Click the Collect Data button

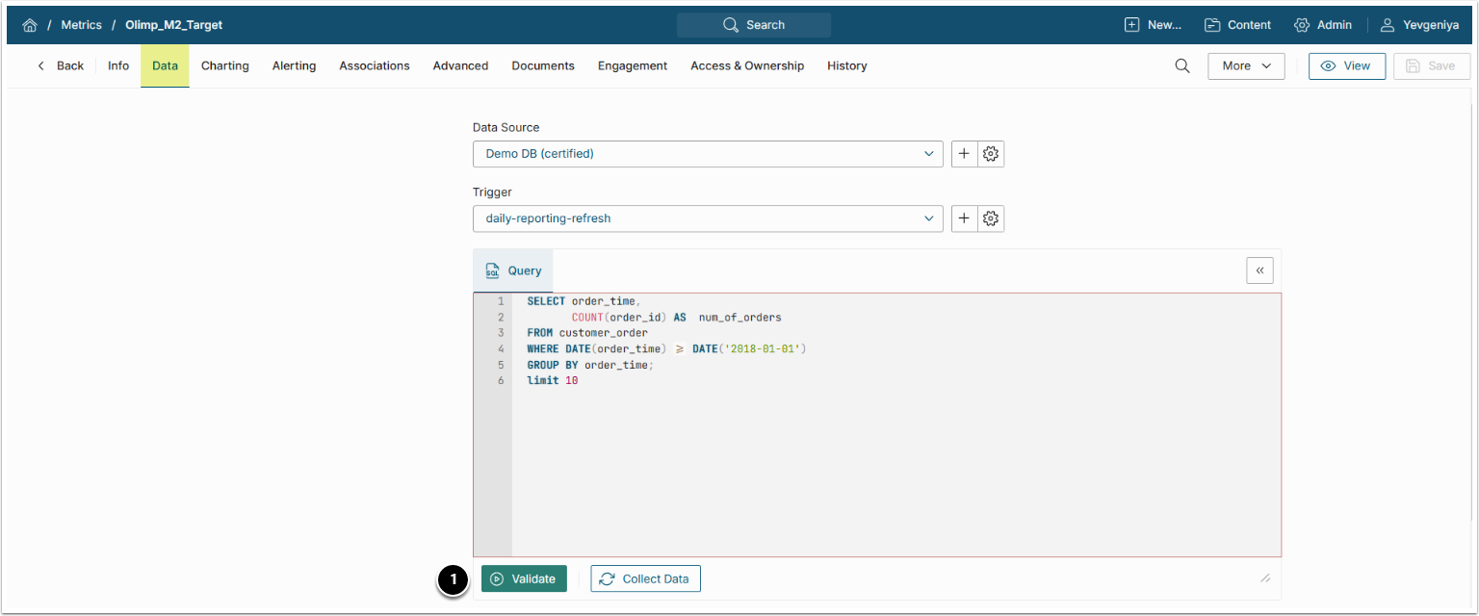coord(645,578)
